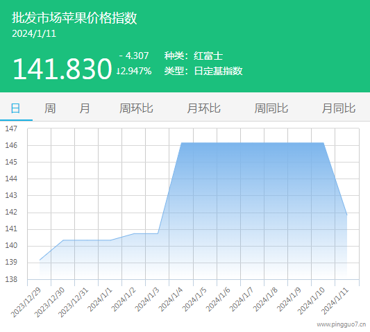Click the 2024/1/11 date under the title

pos(34,33)
